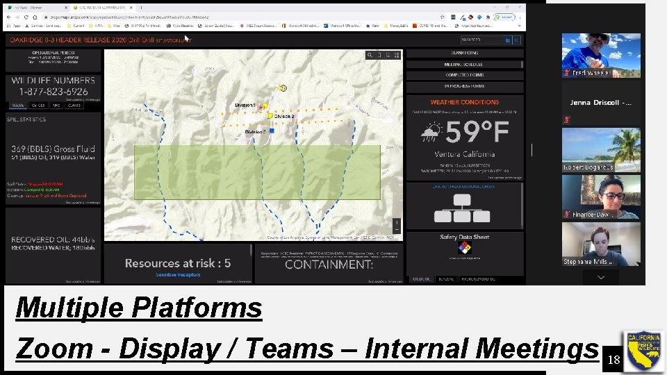
Task: Open Finance-Dawn's video thumbnail
Action: tap(600, 197)
